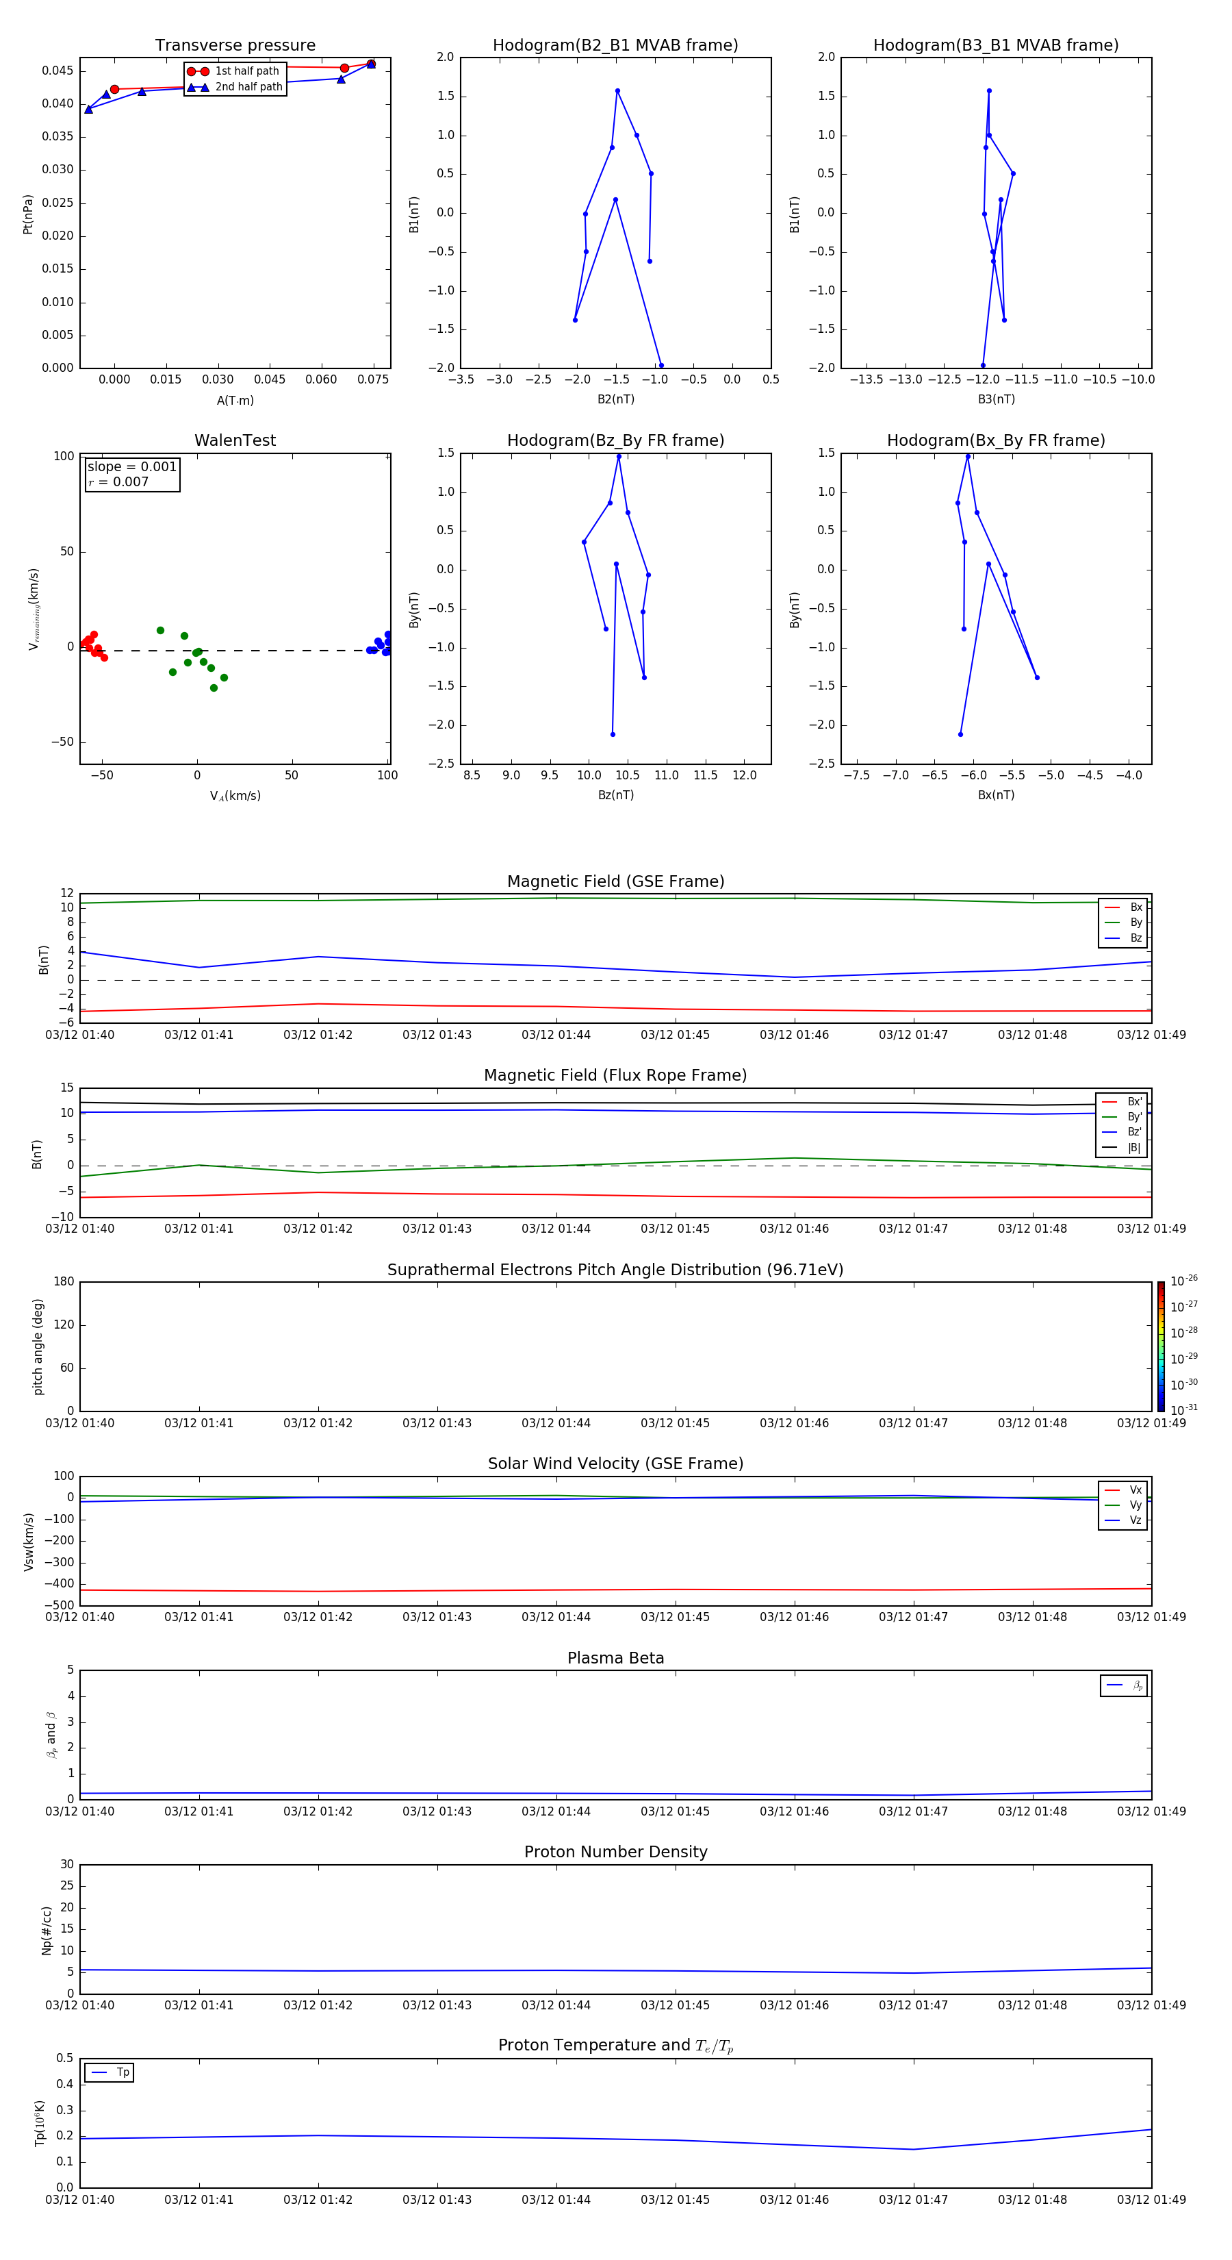Viewport: 1232px width, 2260px height.
Task: Click the 'slope = 0.001' annotation
Action: (131, 467)
